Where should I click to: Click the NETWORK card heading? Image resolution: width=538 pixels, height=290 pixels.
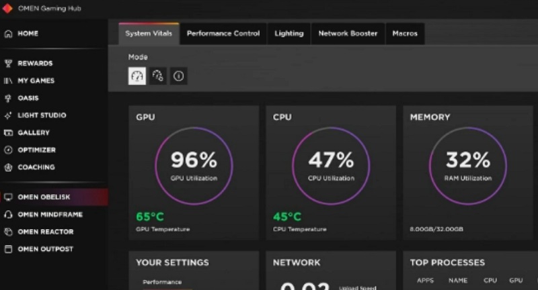297,262
